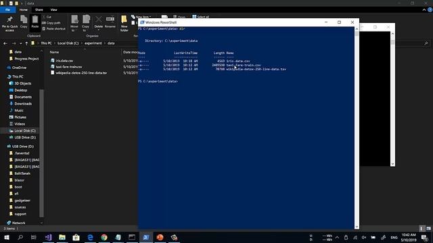Sort by the Name column header
433x243 pixels.
pyautogui.click(x=54, y=52)
